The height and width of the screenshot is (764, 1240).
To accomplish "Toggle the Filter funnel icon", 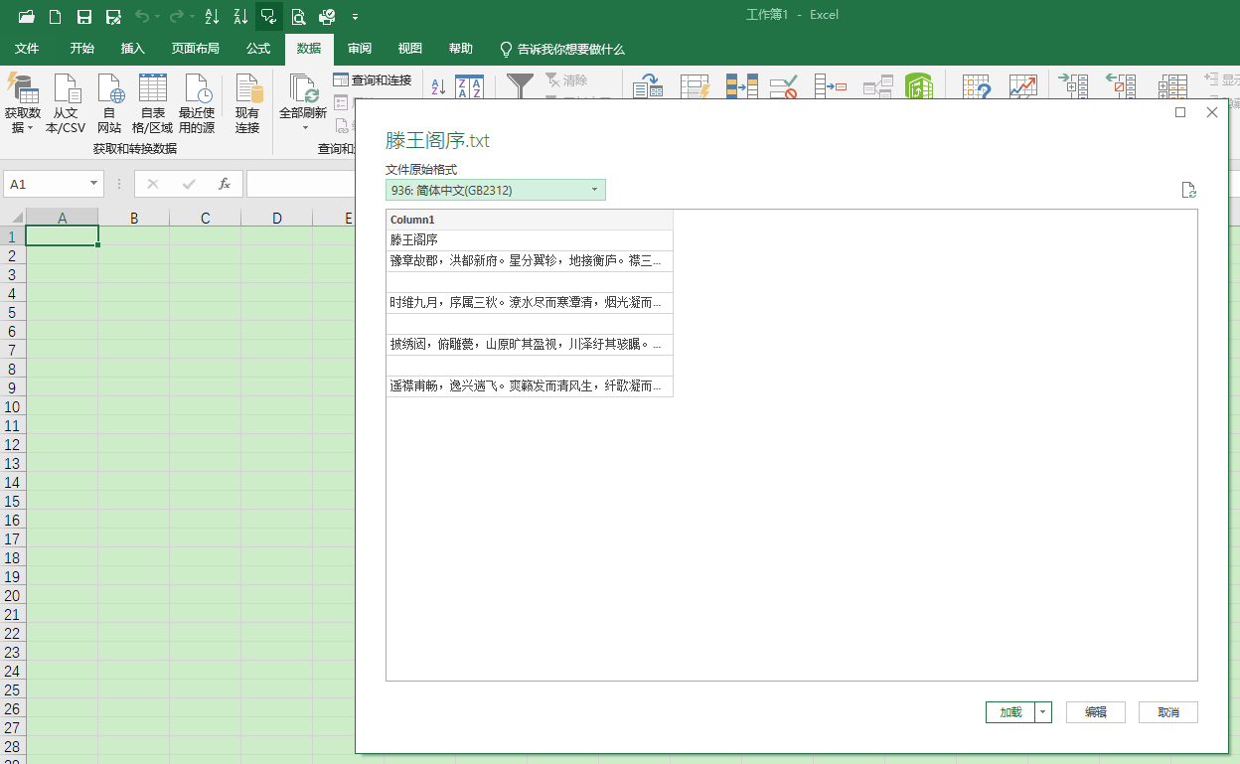I will 520,85.
